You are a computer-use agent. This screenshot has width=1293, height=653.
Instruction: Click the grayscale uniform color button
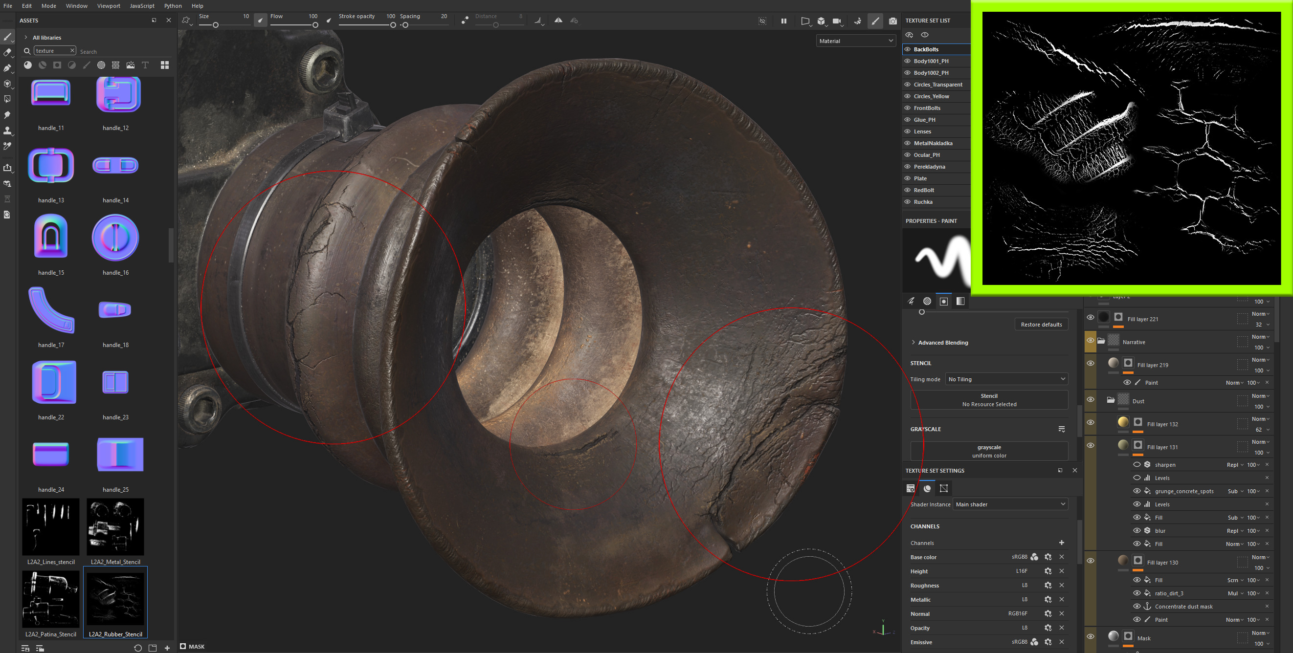pos(989,451)
